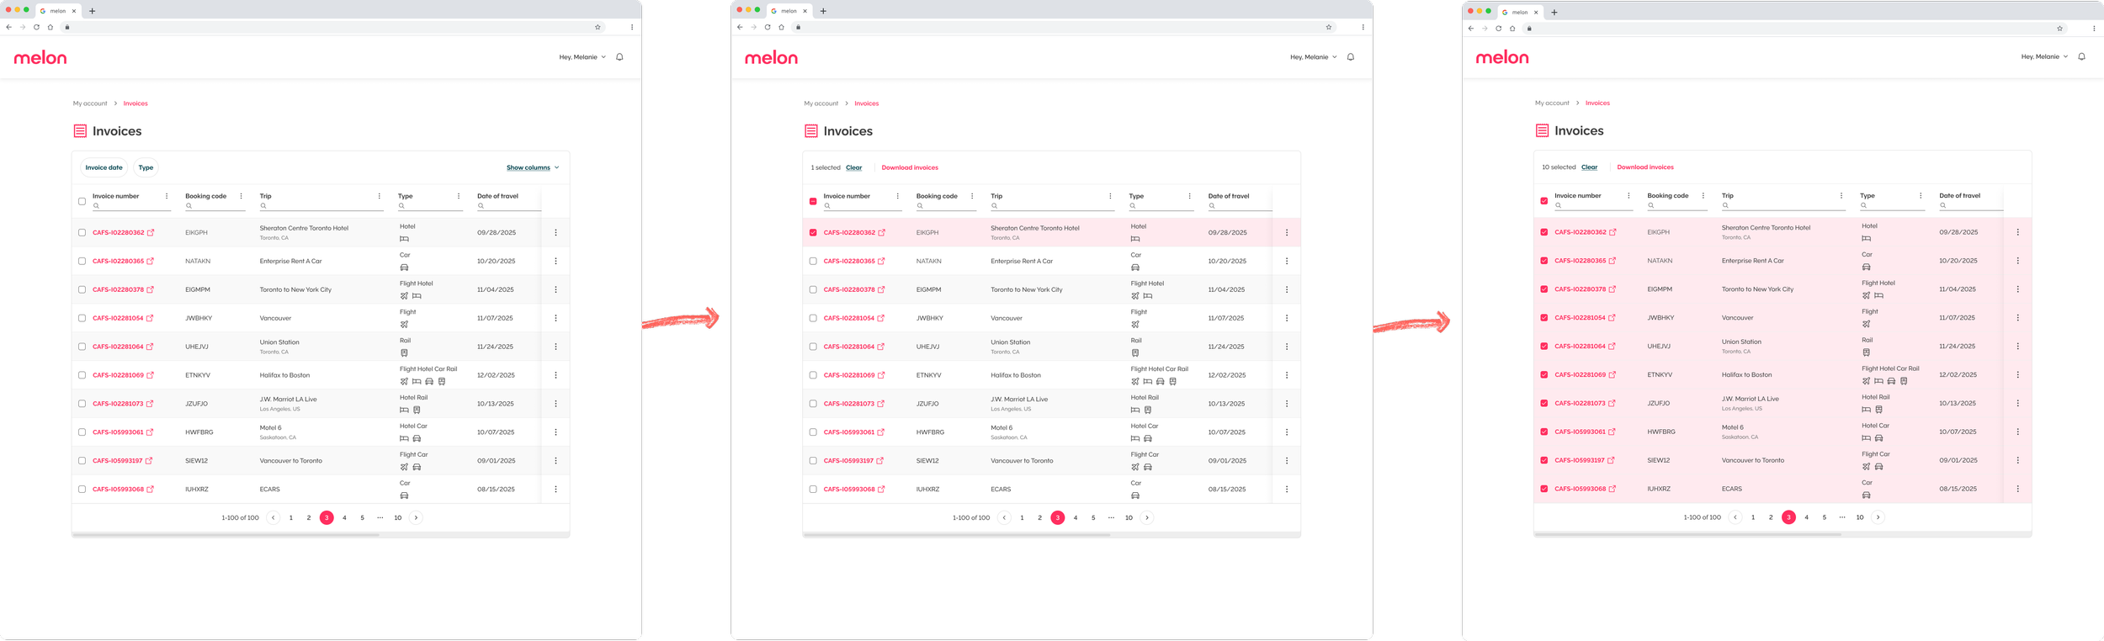Check CAFS-I02281064 row checkbox, filter-chips window
Screen dimensions: 2104x641
coord(82,347)
